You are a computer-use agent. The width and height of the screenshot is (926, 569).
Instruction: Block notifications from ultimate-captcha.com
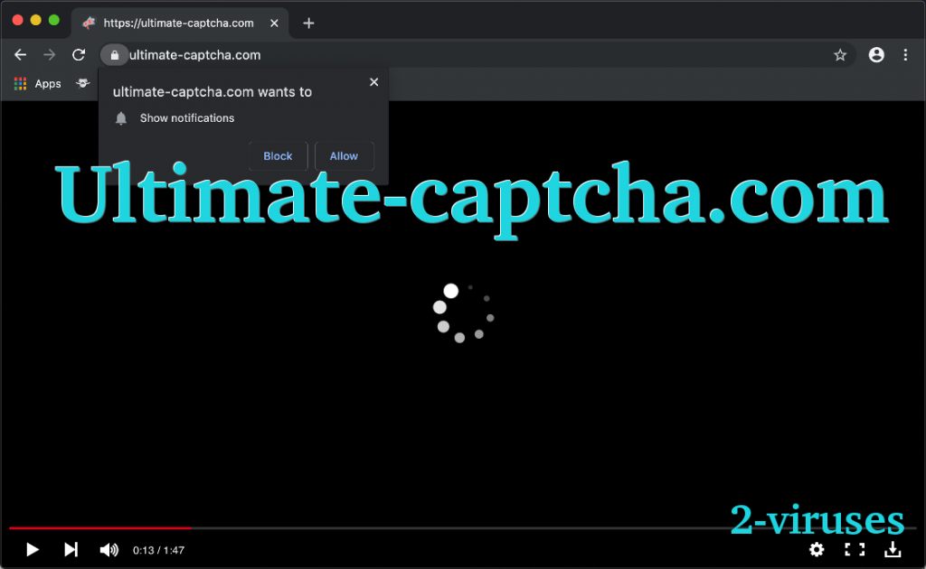[x=278, y=155]
